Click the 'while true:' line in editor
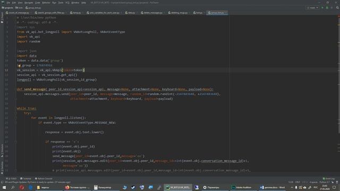 click(x=27, y=108)
